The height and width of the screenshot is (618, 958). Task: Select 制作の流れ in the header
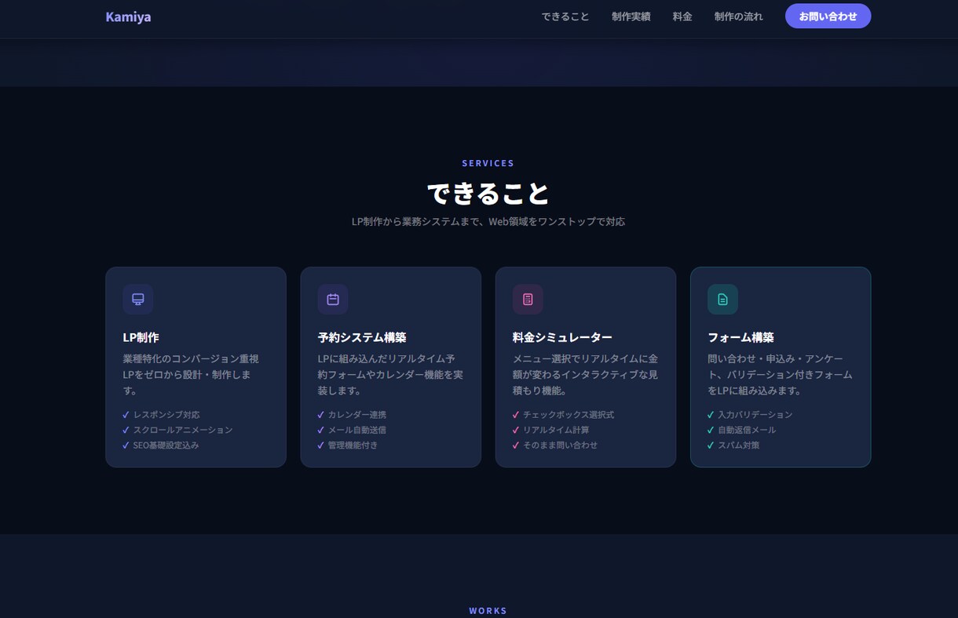coord(738,16)
